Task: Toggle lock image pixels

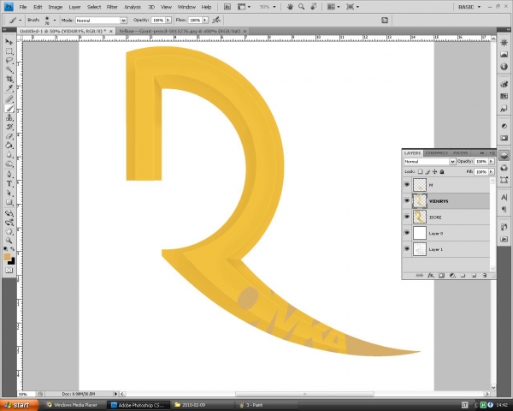Action: coord(427,172)
